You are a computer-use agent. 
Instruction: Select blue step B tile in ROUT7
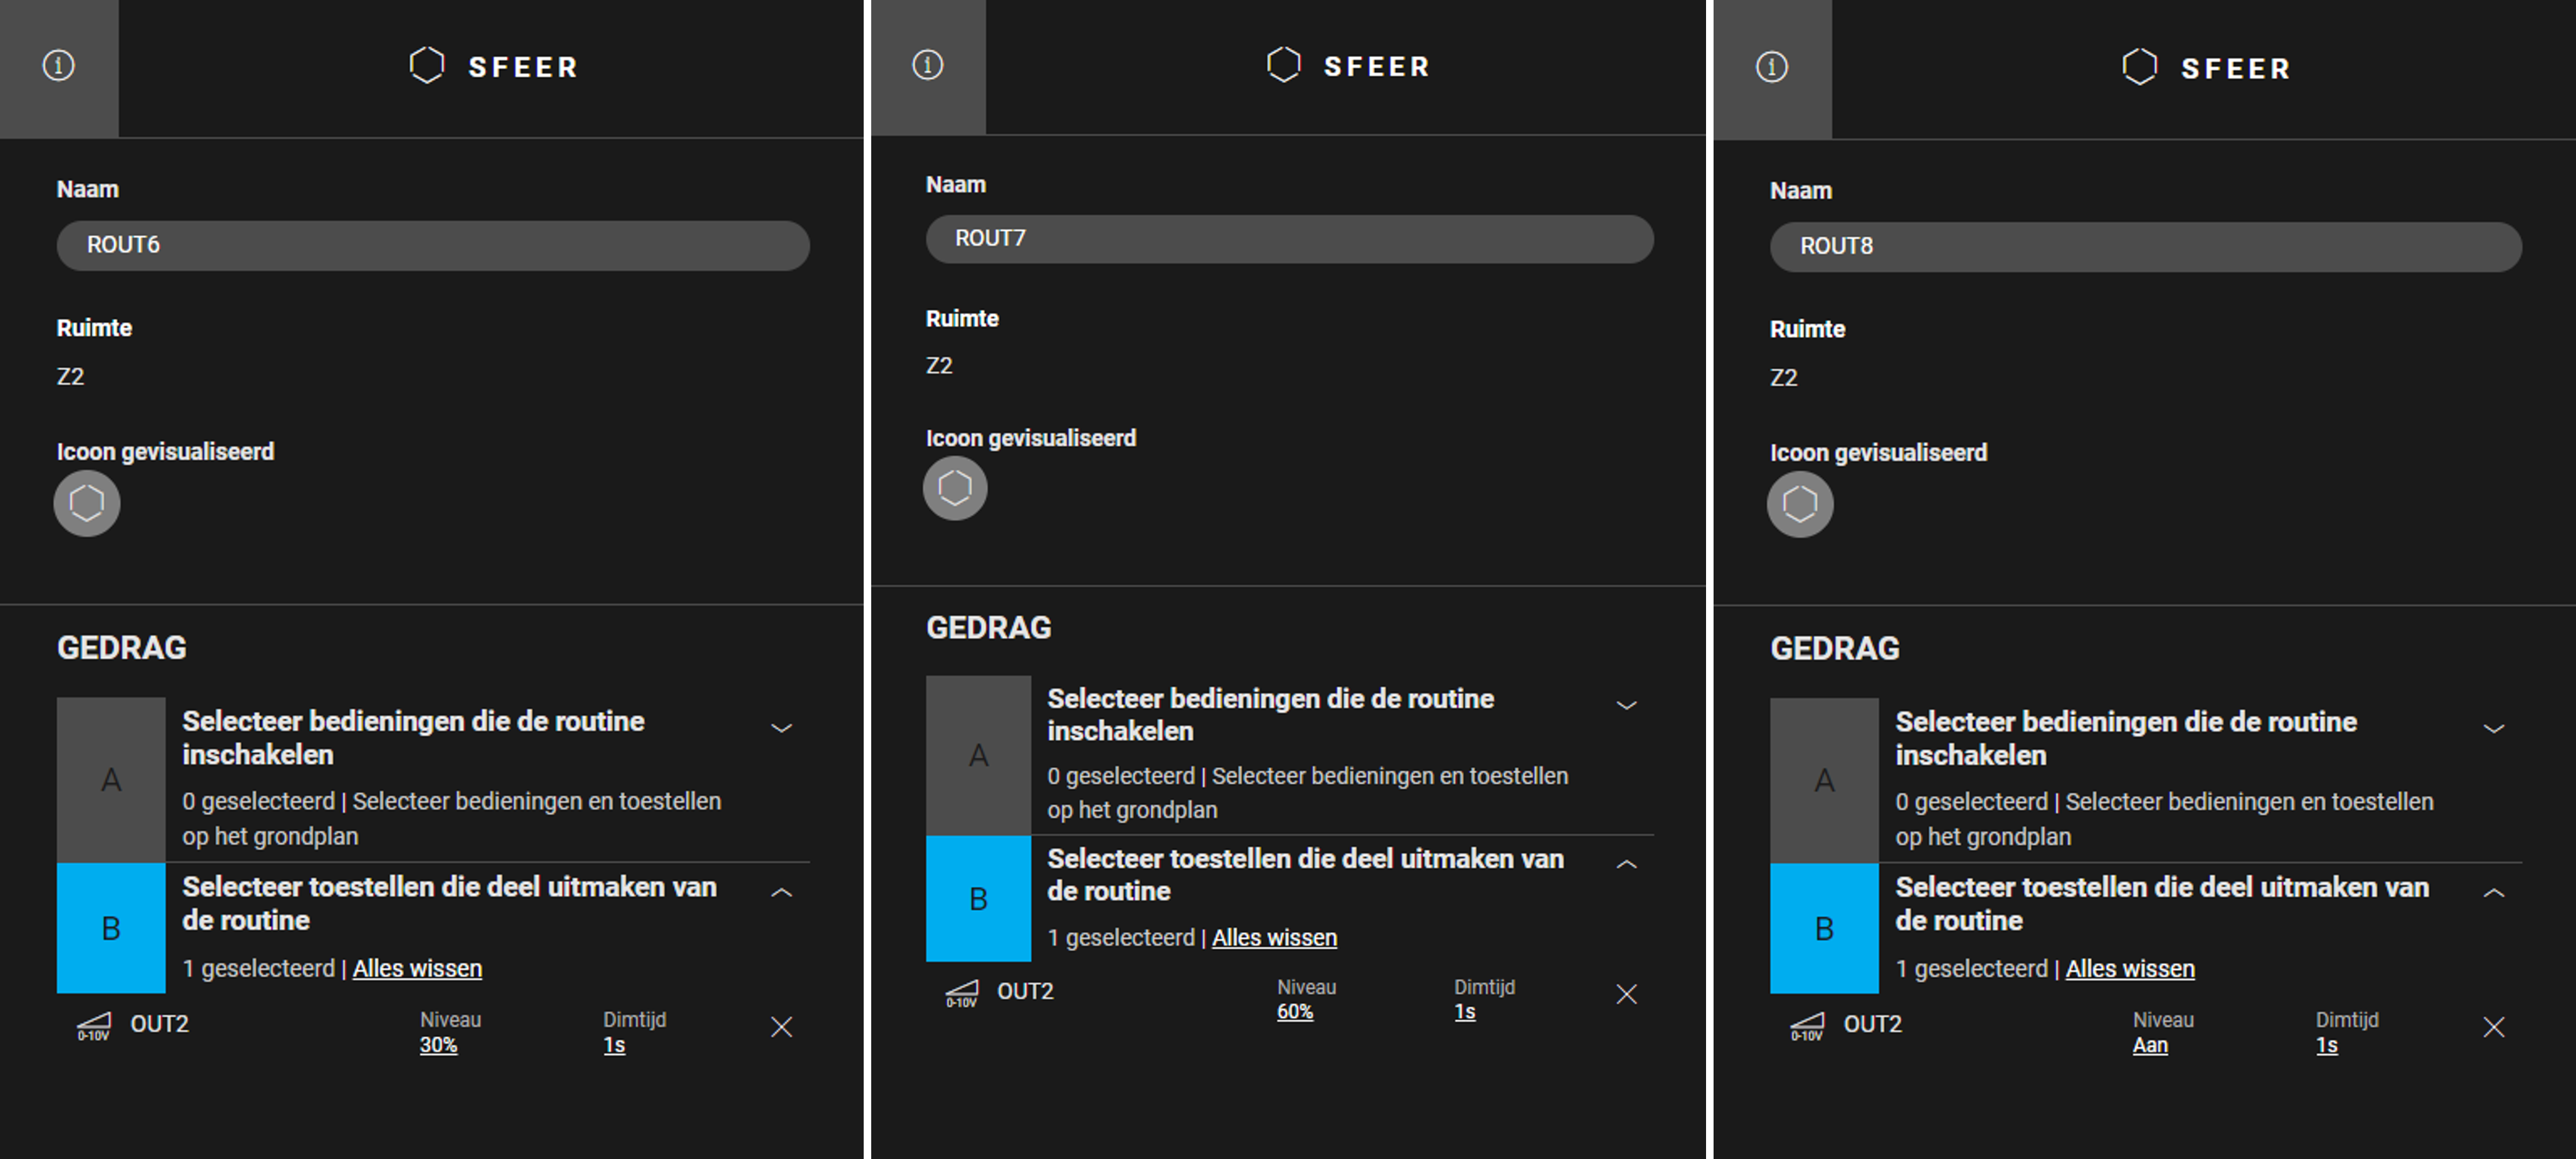pyautogui.click(x=978, y=898)
